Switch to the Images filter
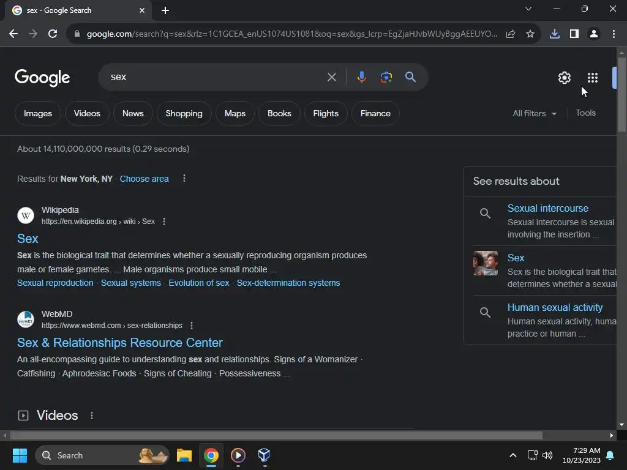 [38, 113]
